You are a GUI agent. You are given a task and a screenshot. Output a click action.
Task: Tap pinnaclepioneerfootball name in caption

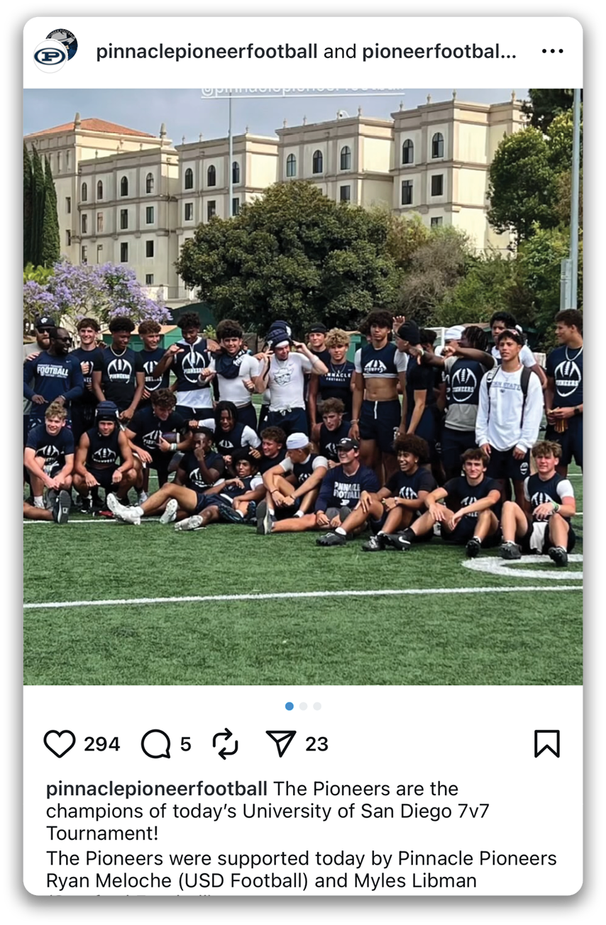coord(157,789)
